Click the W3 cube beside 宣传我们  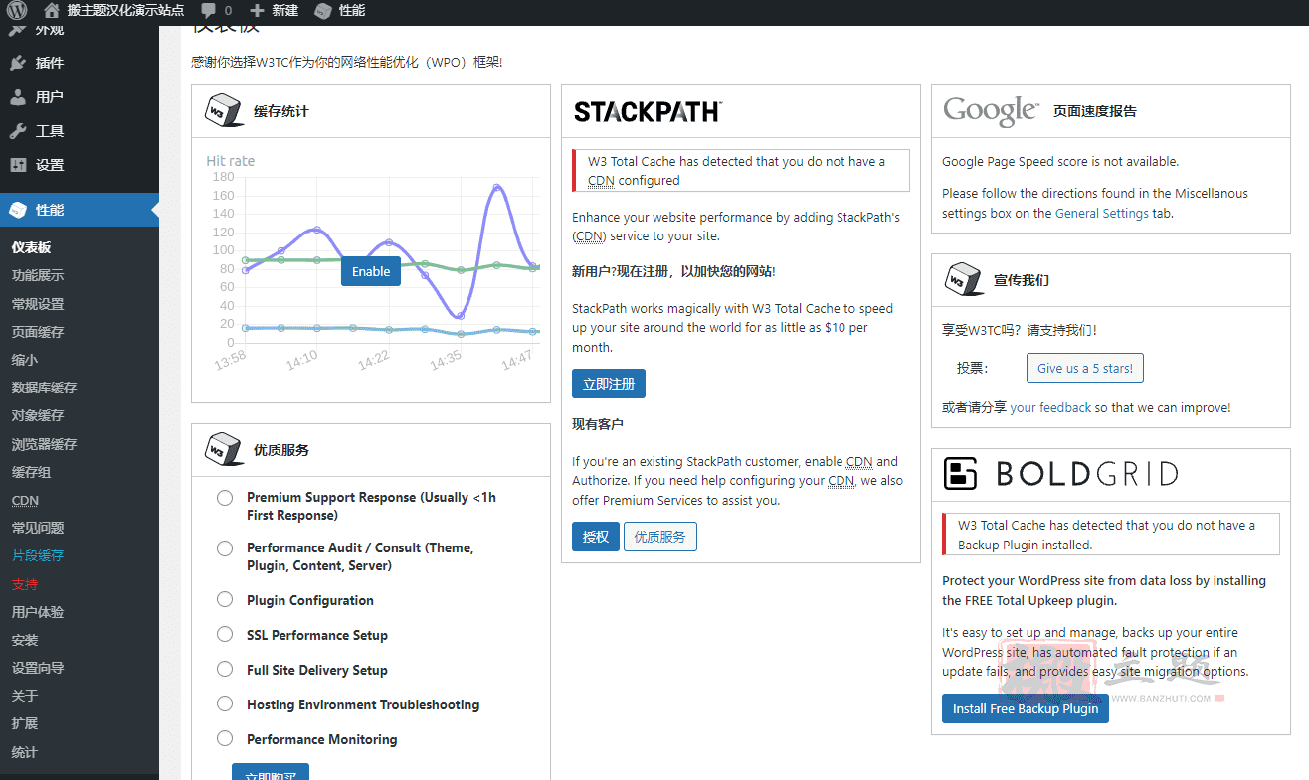(964, 280)
